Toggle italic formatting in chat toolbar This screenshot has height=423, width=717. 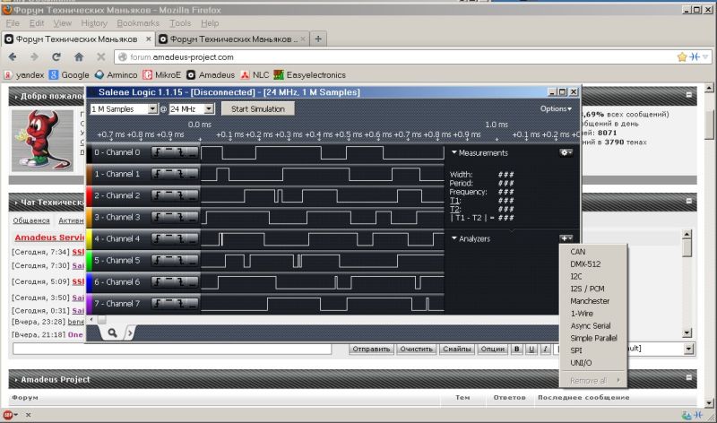click(x=544, y=349)
